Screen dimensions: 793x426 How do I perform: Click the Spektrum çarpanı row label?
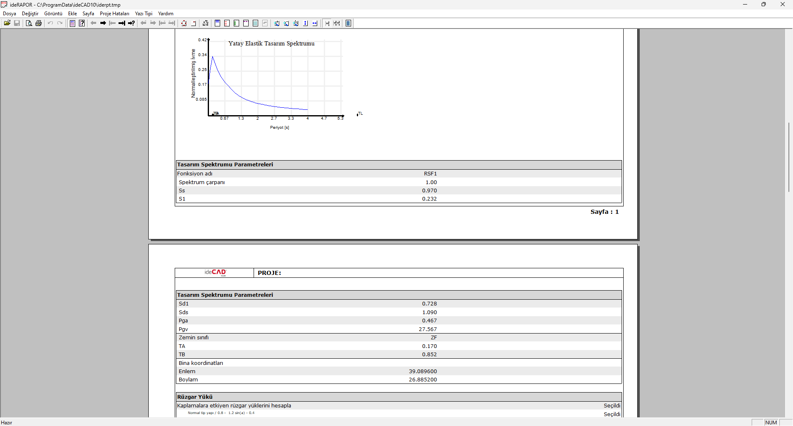point(202,182)
